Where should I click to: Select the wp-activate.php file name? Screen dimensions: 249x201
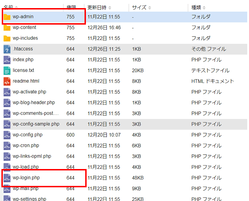pos(29,92)
